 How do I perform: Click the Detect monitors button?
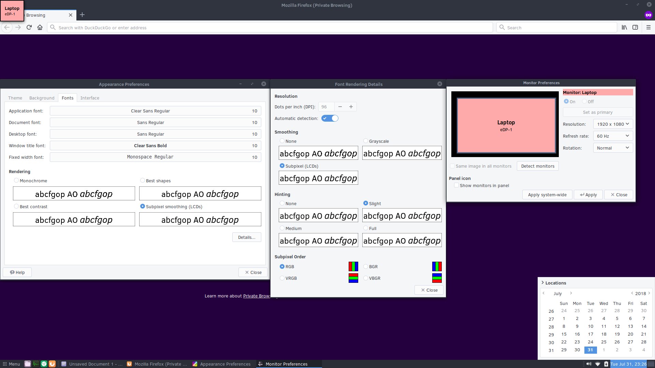coord(538,166)
